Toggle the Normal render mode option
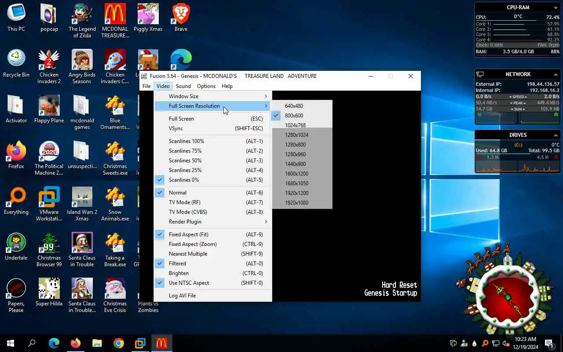 [x=213, y=193]
